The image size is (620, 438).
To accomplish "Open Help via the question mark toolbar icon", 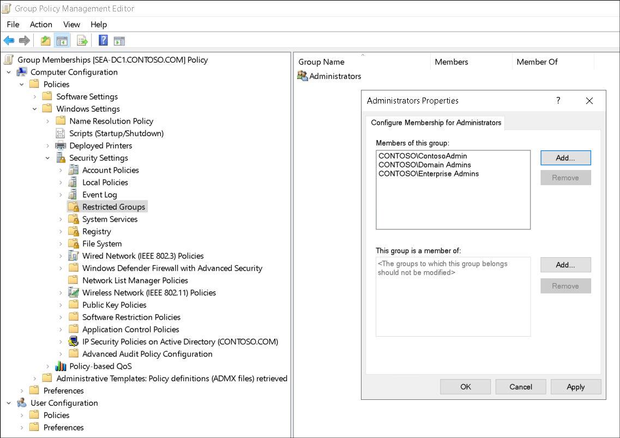I will pos(103,40).
